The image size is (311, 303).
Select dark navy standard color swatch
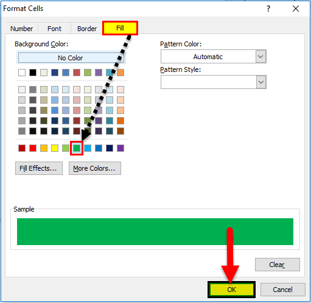click(x=110, y=148)
